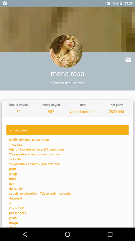Viewport: 135px width, 241px height.
Task: Tap the başlık sayısı value 52
Action: [x=18, y=112]
